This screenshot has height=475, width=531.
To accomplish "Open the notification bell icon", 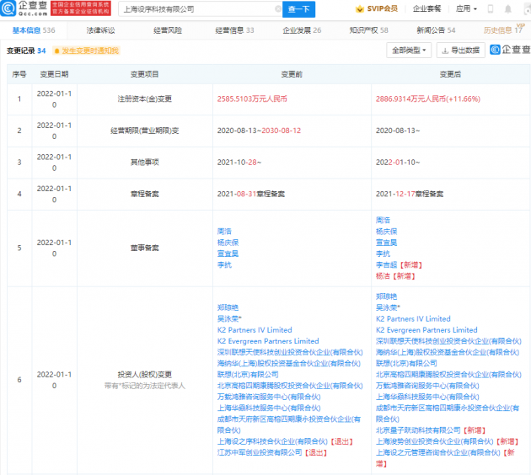I will click(507, 9).
